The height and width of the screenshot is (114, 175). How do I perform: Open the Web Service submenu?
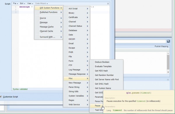[x=76, y=104]
